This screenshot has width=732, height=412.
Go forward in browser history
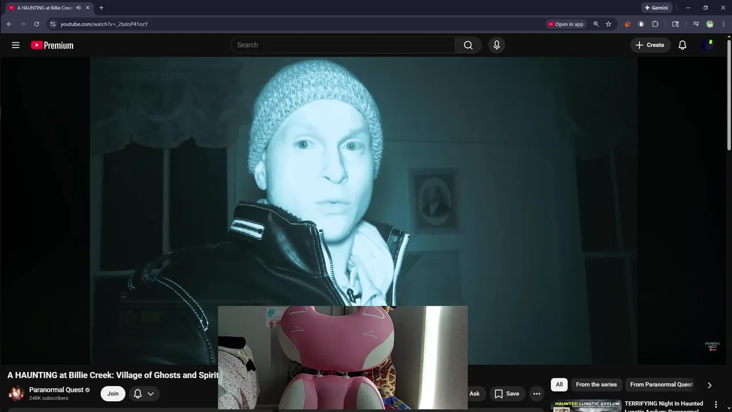pyautogui.click(x=23, y=24)
